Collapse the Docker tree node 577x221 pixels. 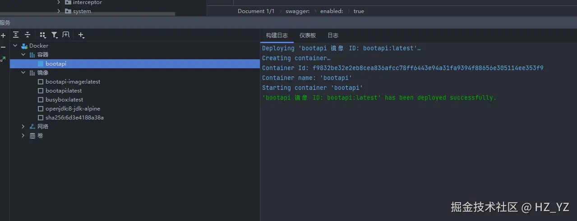(x=15, y=46)
